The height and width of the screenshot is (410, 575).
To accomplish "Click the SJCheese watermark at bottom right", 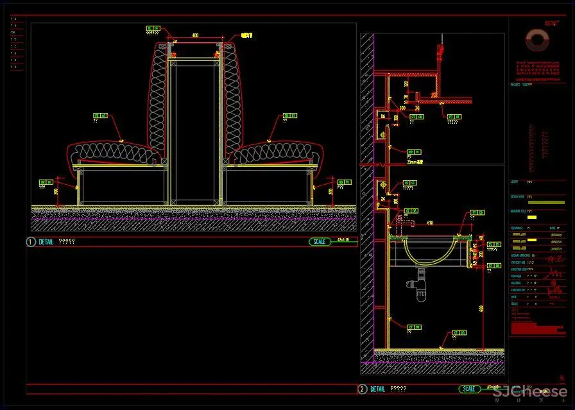I will point(530,392).
